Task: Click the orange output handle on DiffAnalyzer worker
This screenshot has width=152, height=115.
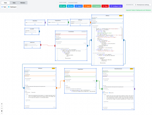Action: point(57,88)
